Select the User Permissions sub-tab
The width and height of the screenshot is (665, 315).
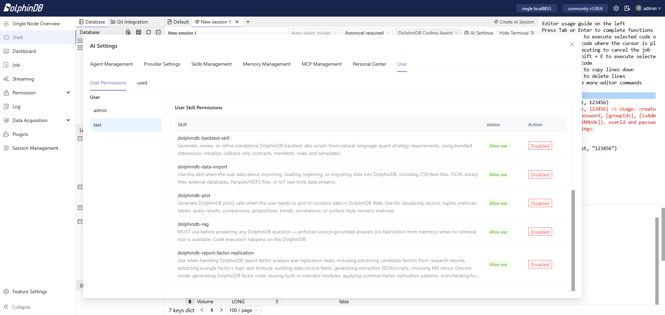(x=108, y=83)
